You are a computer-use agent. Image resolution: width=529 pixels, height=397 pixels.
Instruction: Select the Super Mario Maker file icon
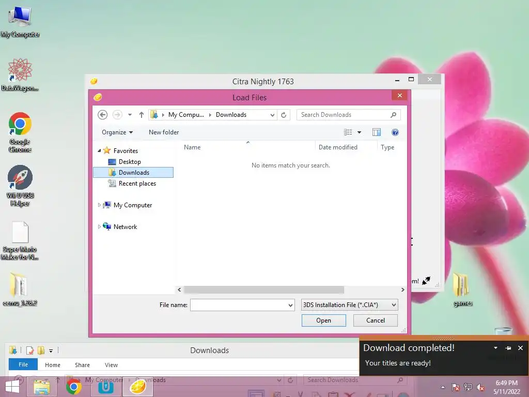(20, 241)
